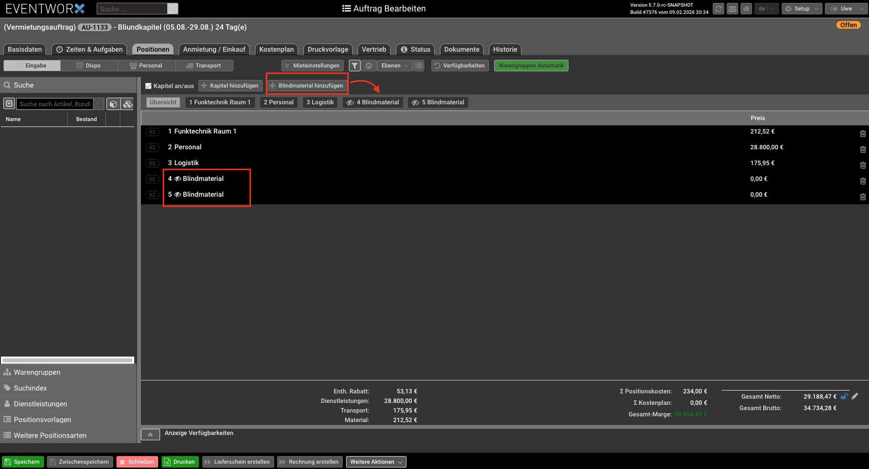Open the mail envelope icon in header
The image size is (869, 469).
pyautogui.click(x=732, y=9)
